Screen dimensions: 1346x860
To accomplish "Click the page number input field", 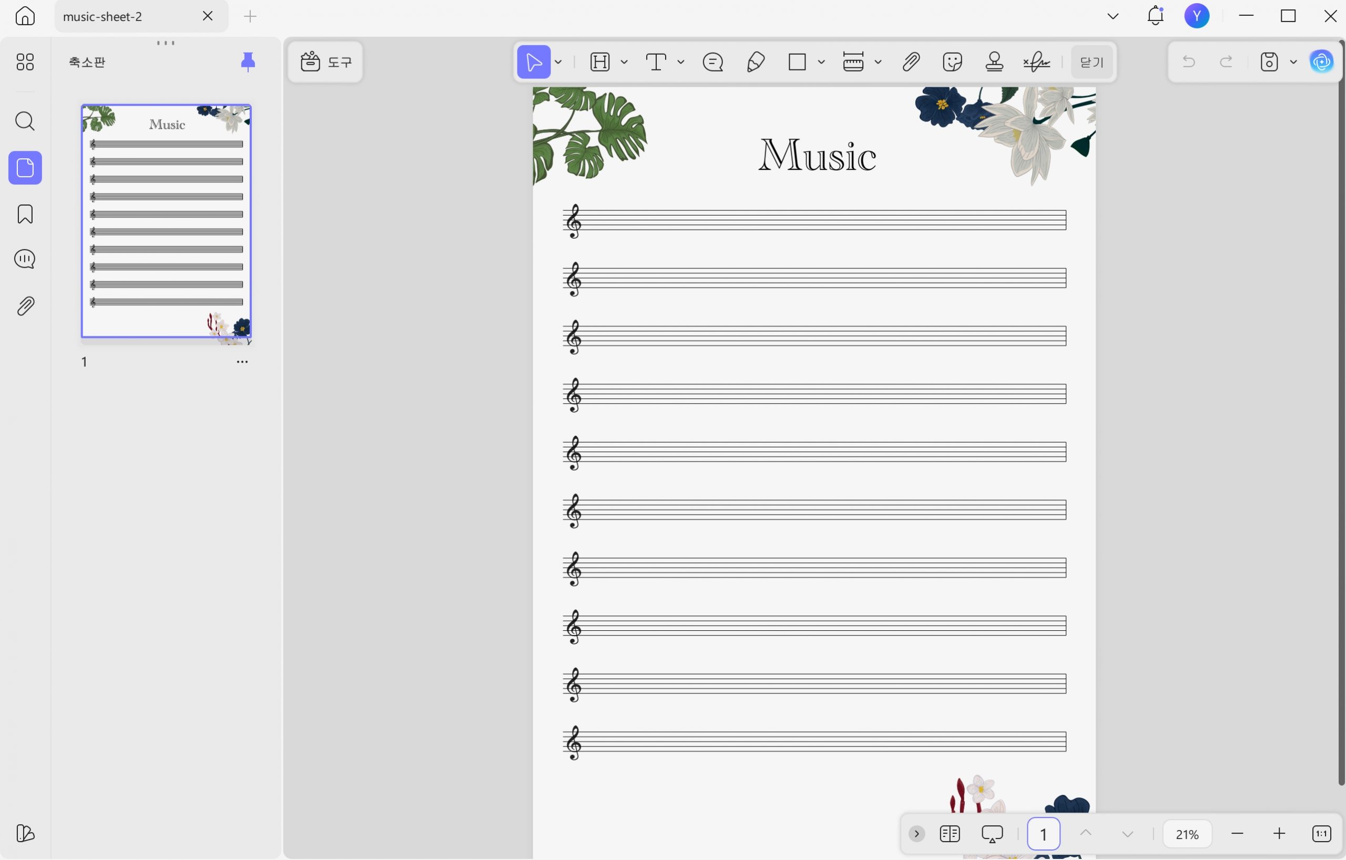I will click(1044, 834).
